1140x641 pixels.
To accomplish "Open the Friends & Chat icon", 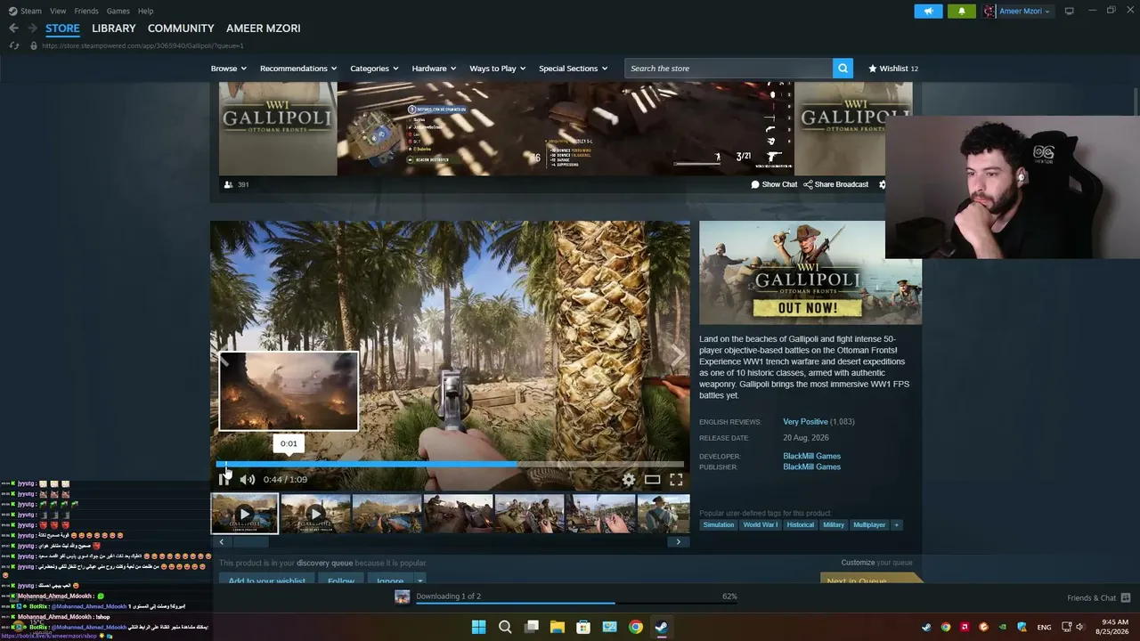I will pyautogui.click(x=1126, y=597).
